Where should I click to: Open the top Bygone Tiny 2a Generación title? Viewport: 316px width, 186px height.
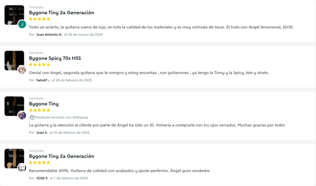click(61, 13)
